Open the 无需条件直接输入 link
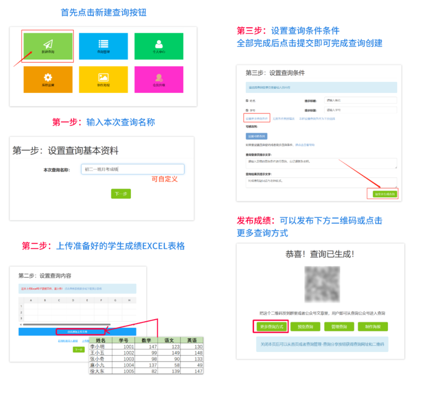428x396 pixels. pos(283,118)
